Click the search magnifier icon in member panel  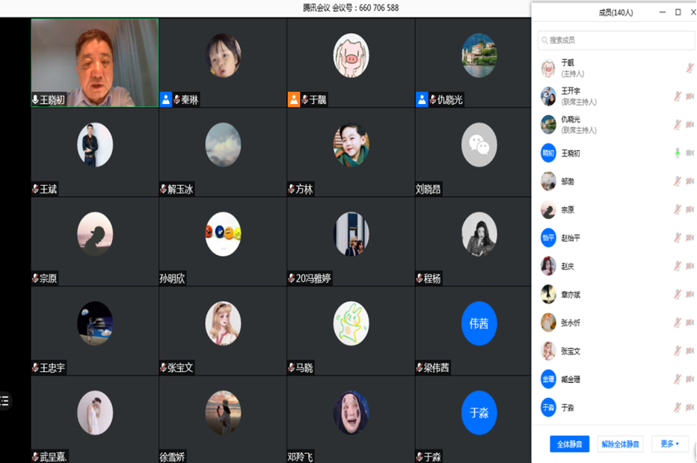[x=544, y=40]
